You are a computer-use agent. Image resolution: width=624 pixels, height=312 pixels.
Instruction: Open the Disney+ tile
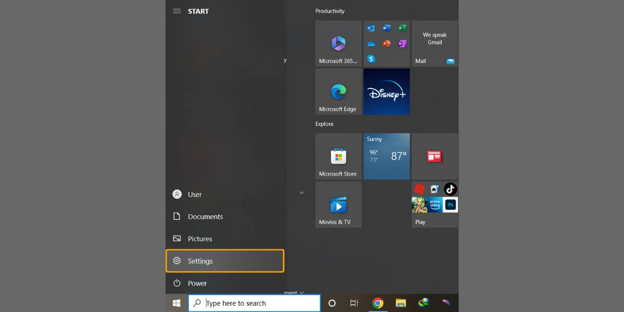click(386, 92)
